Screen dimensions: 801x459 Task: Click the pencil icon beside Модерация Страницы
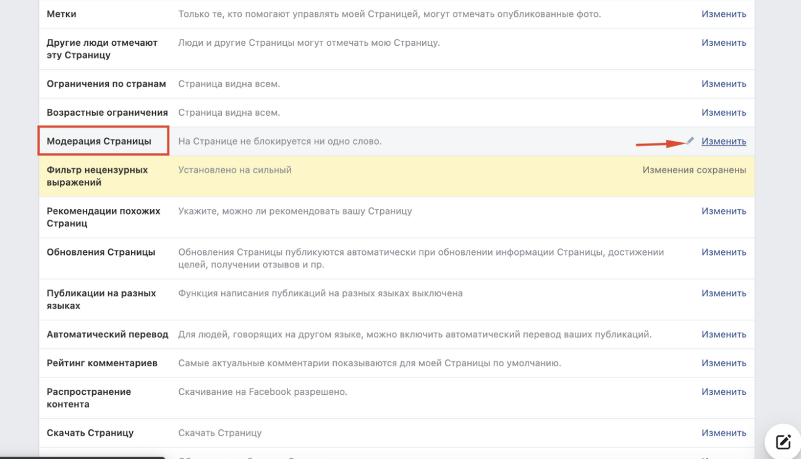coord(690,141)
